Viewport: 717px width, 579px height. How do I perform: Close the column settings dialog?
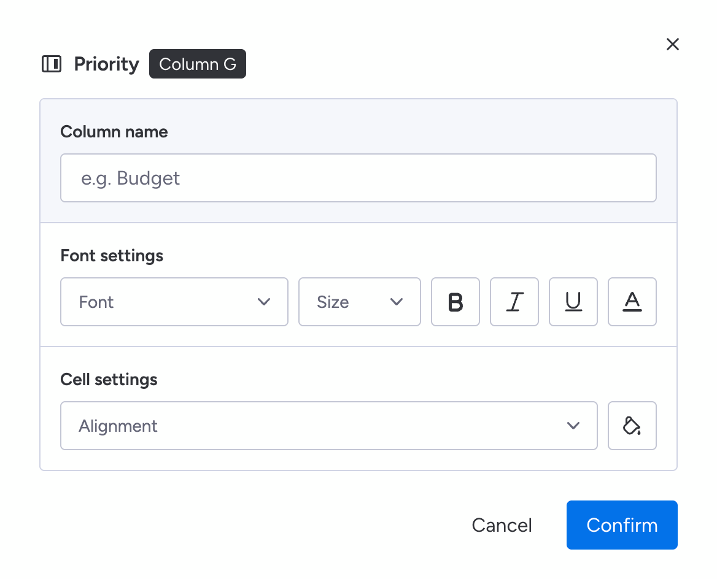tap(673, 44)
